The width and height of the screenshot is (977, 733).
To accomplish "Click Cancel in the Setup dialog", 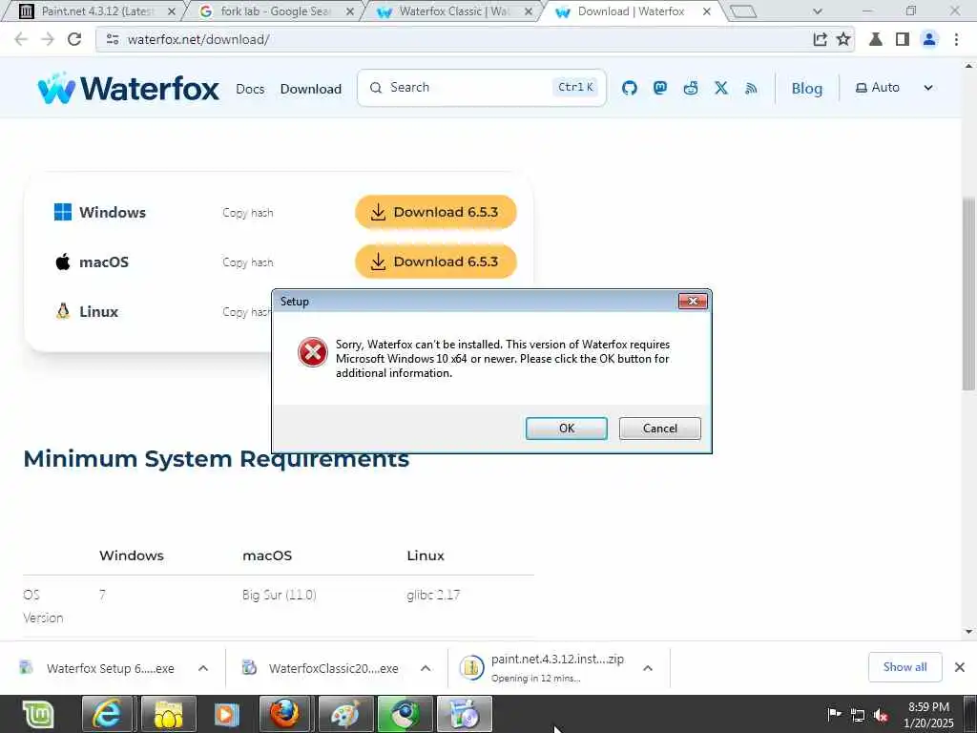I will pos(660,429).
